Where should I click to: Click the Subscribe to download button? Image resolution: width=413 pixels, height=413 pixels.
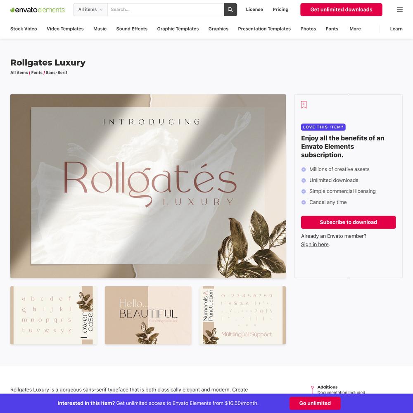click(348, 222)
